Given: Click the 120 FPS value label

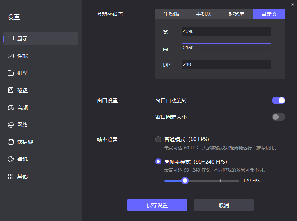Looking at the screenshot, I should click(x=251, y=181).
